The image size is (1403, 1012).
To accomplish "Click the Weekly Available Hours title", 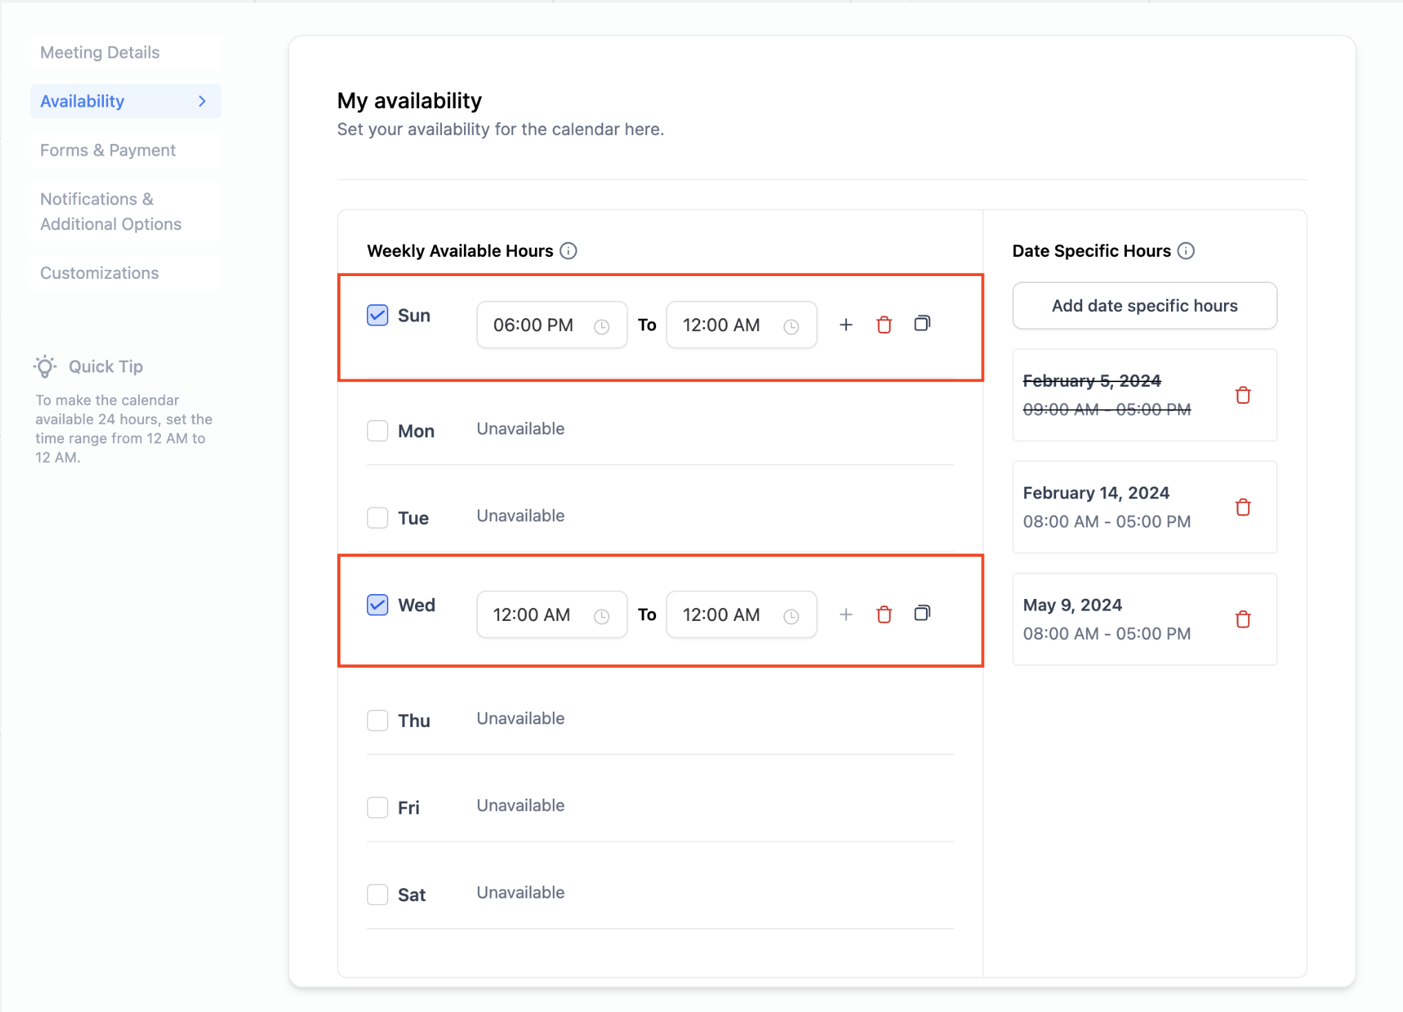I will click(460, 251).
